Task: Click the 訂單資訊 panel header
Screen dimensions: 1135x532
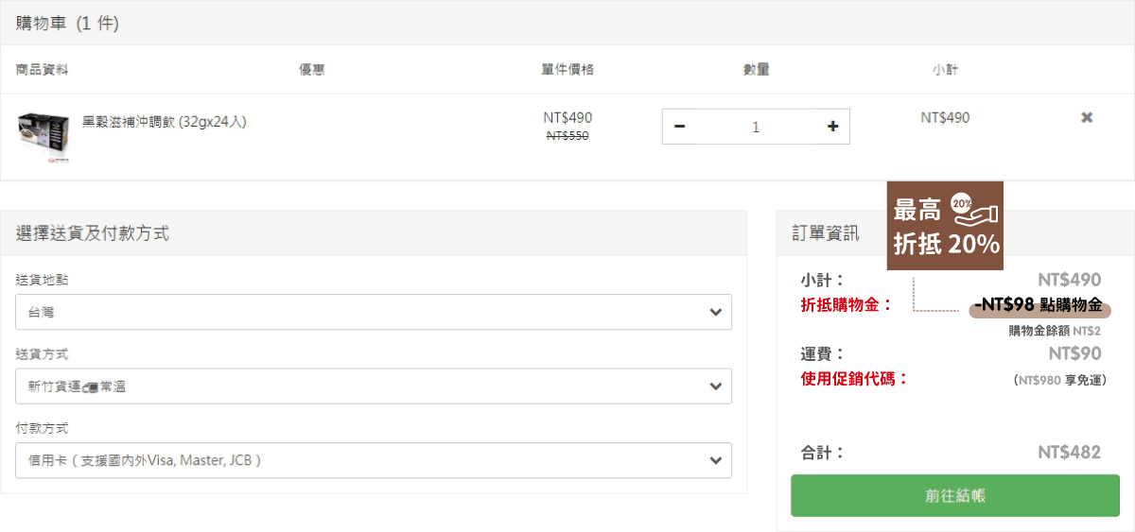Action: click(826, 233)
